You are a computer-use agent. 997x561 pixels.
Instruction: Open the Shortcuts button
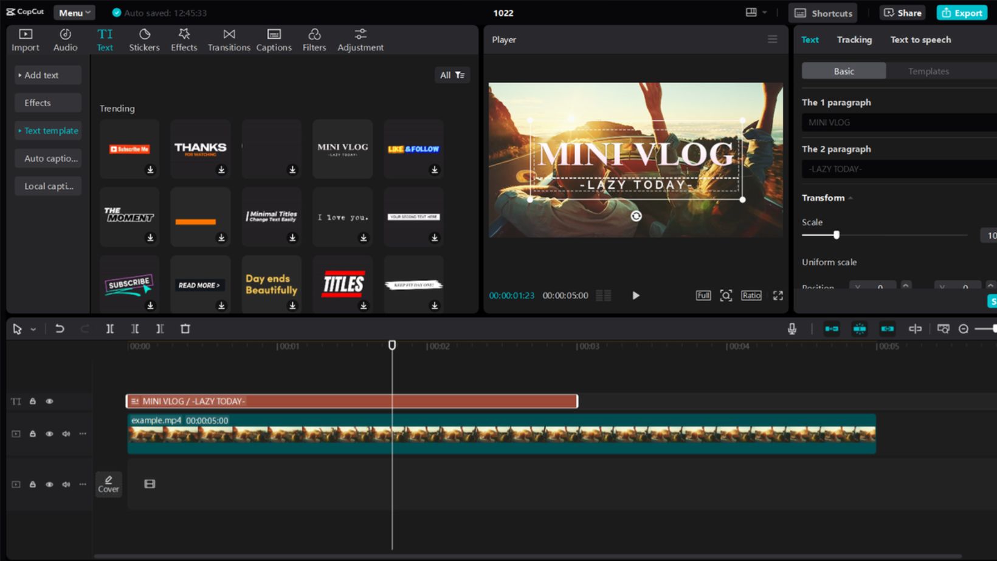823,13
